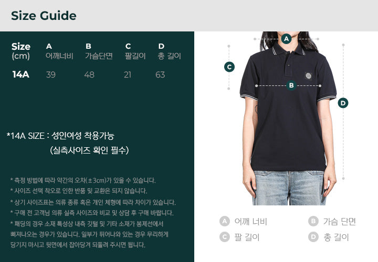Screen dimensions: 378x262
Task: Click the D marker on length line
Action: tap(343, 103)
